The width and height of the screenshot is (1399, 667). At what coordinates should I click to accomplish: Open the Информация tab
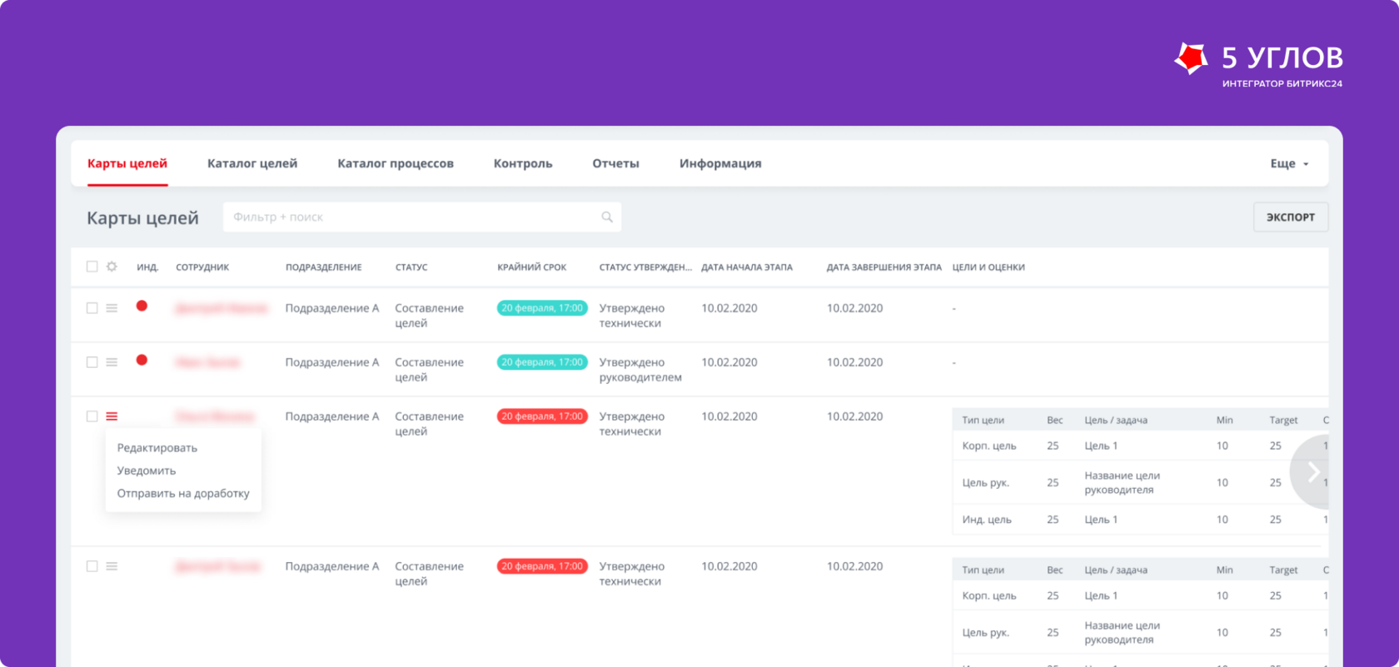click(x=720, y=164)
